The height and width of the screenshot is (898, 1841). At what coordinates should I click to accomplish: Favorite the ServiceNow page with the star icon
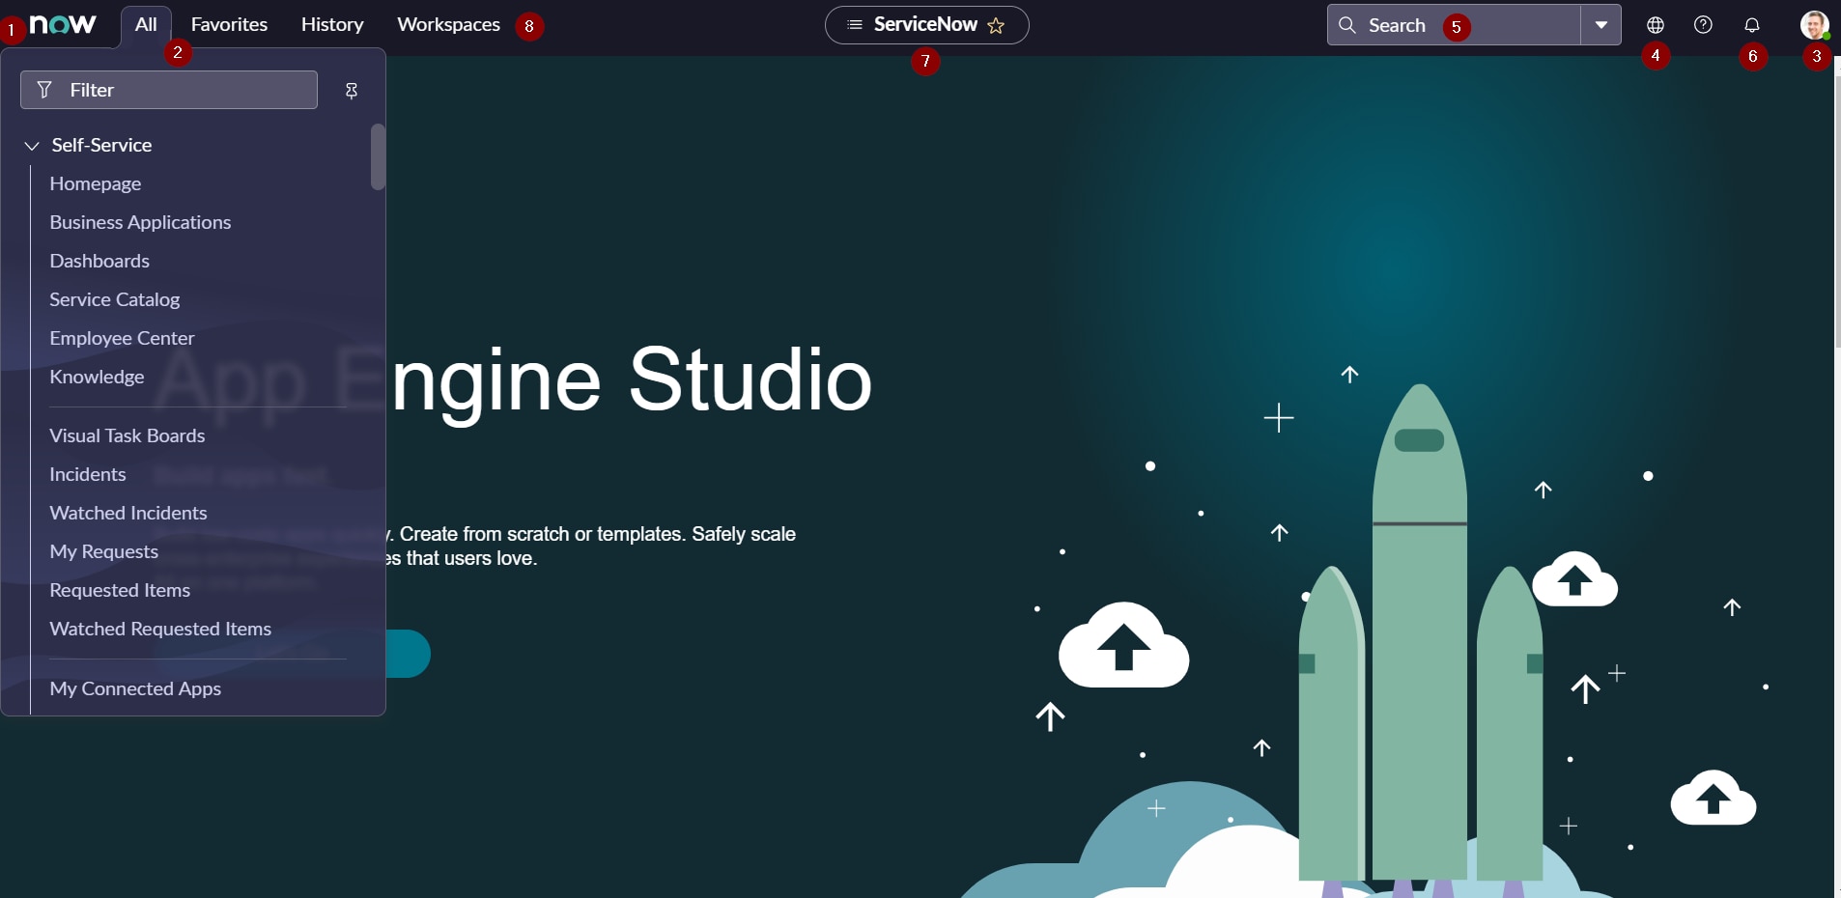click(x=996, y=26)
